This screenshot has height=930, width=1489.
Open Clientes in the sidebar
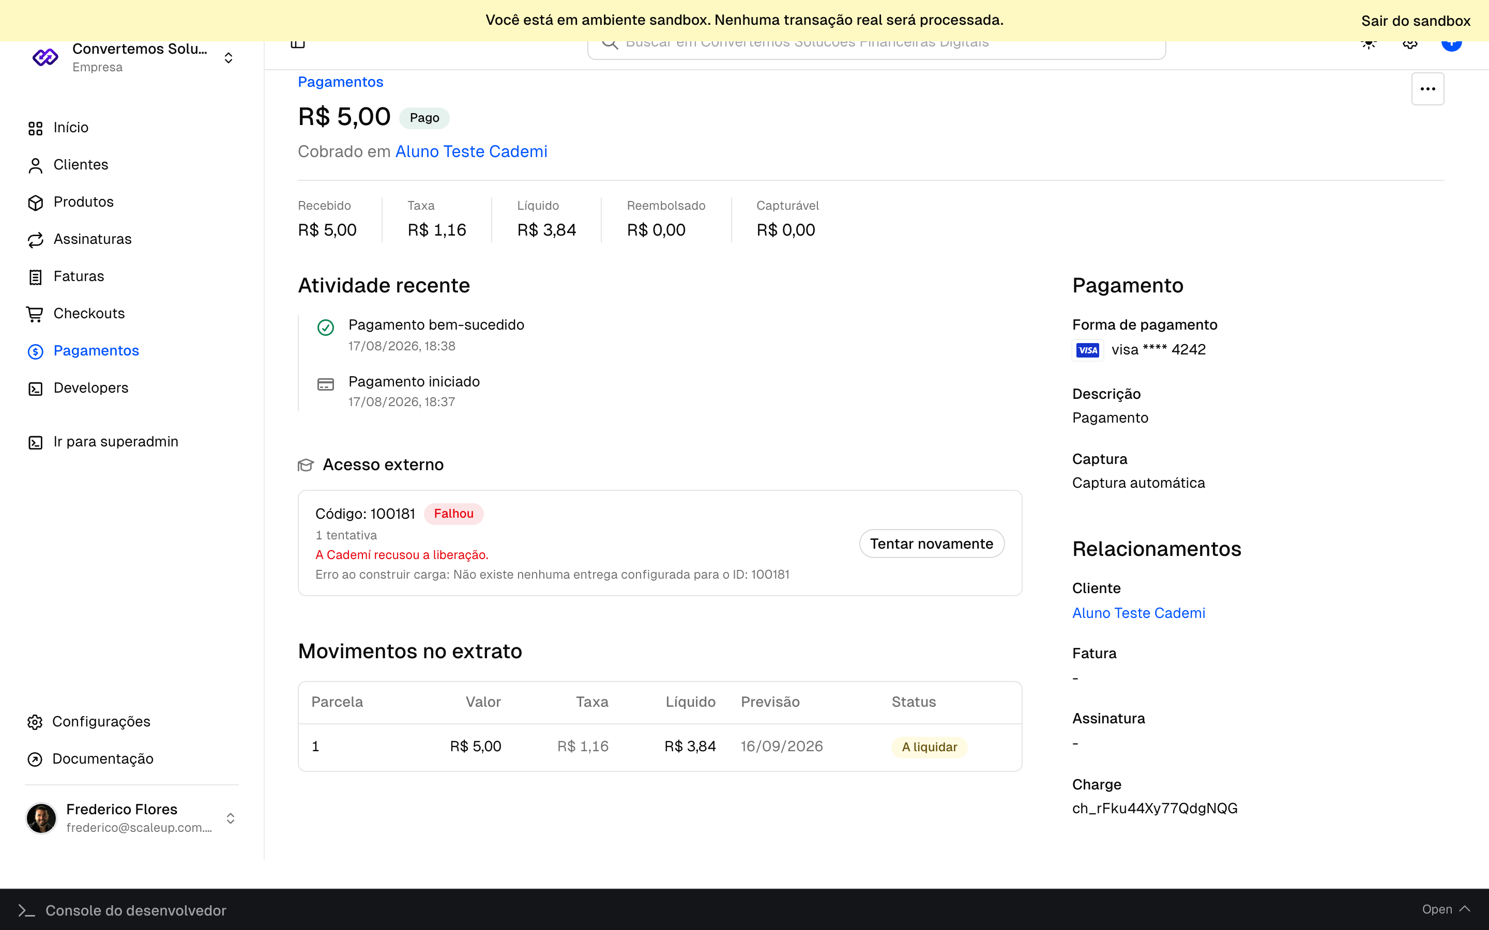[81, 164]
